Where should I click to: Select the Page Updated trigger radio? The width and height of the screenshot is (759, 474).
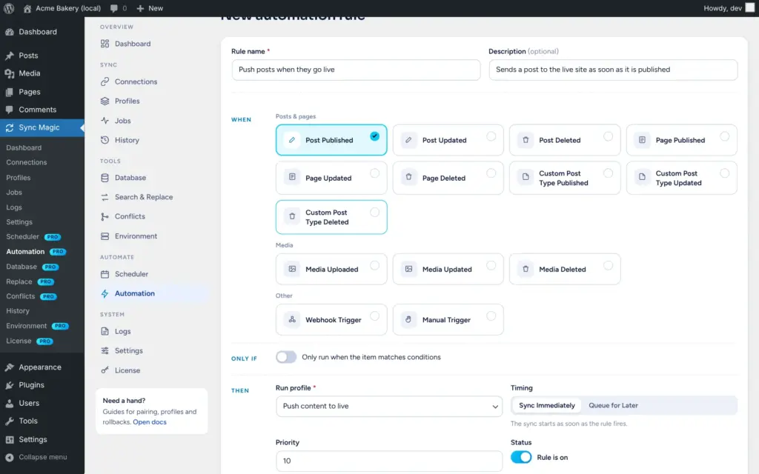click(x=374, y=173)
